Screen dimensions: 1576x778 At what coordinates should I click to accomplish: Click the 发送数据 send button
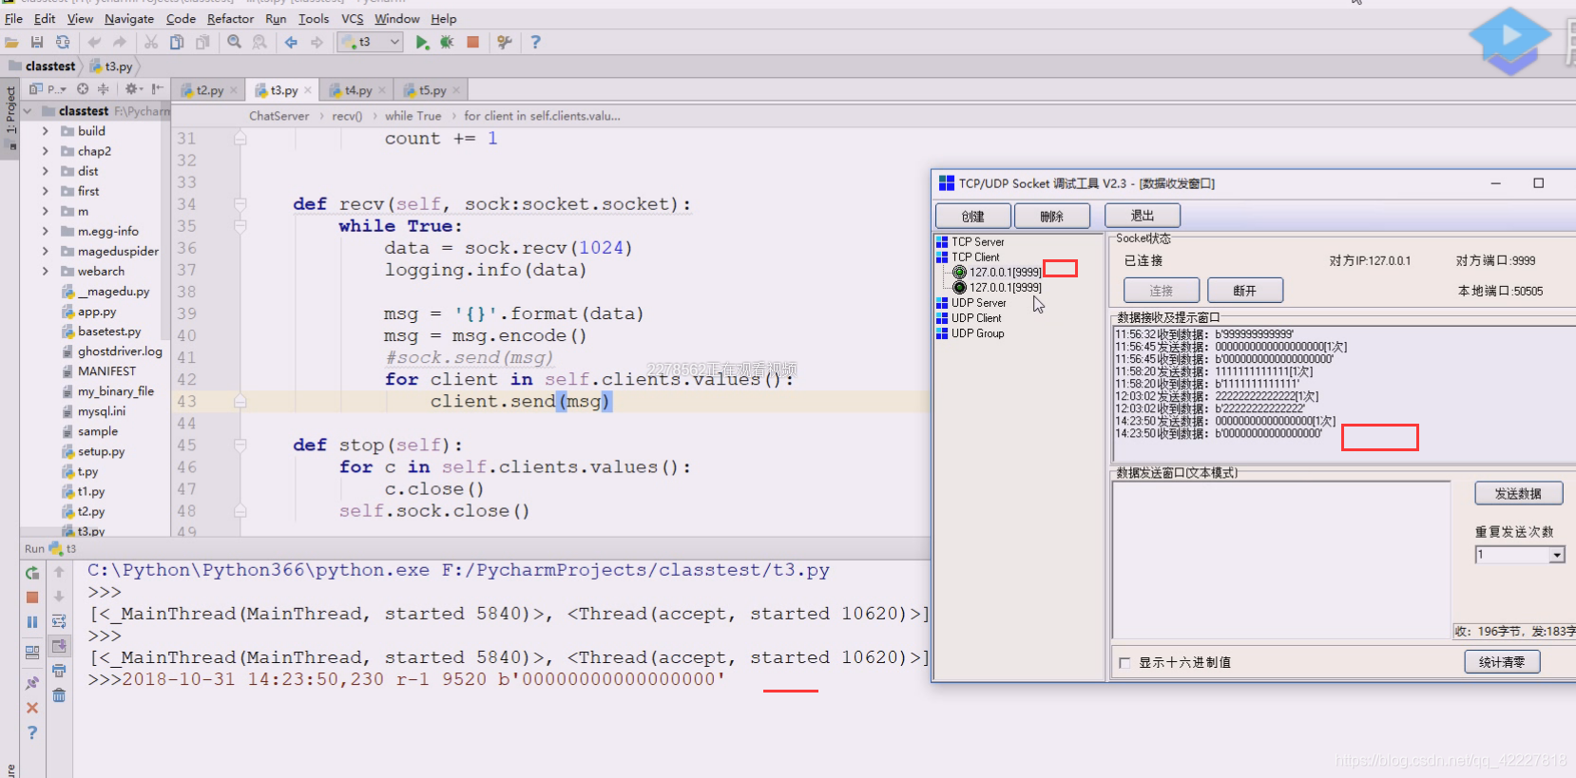1518,493
